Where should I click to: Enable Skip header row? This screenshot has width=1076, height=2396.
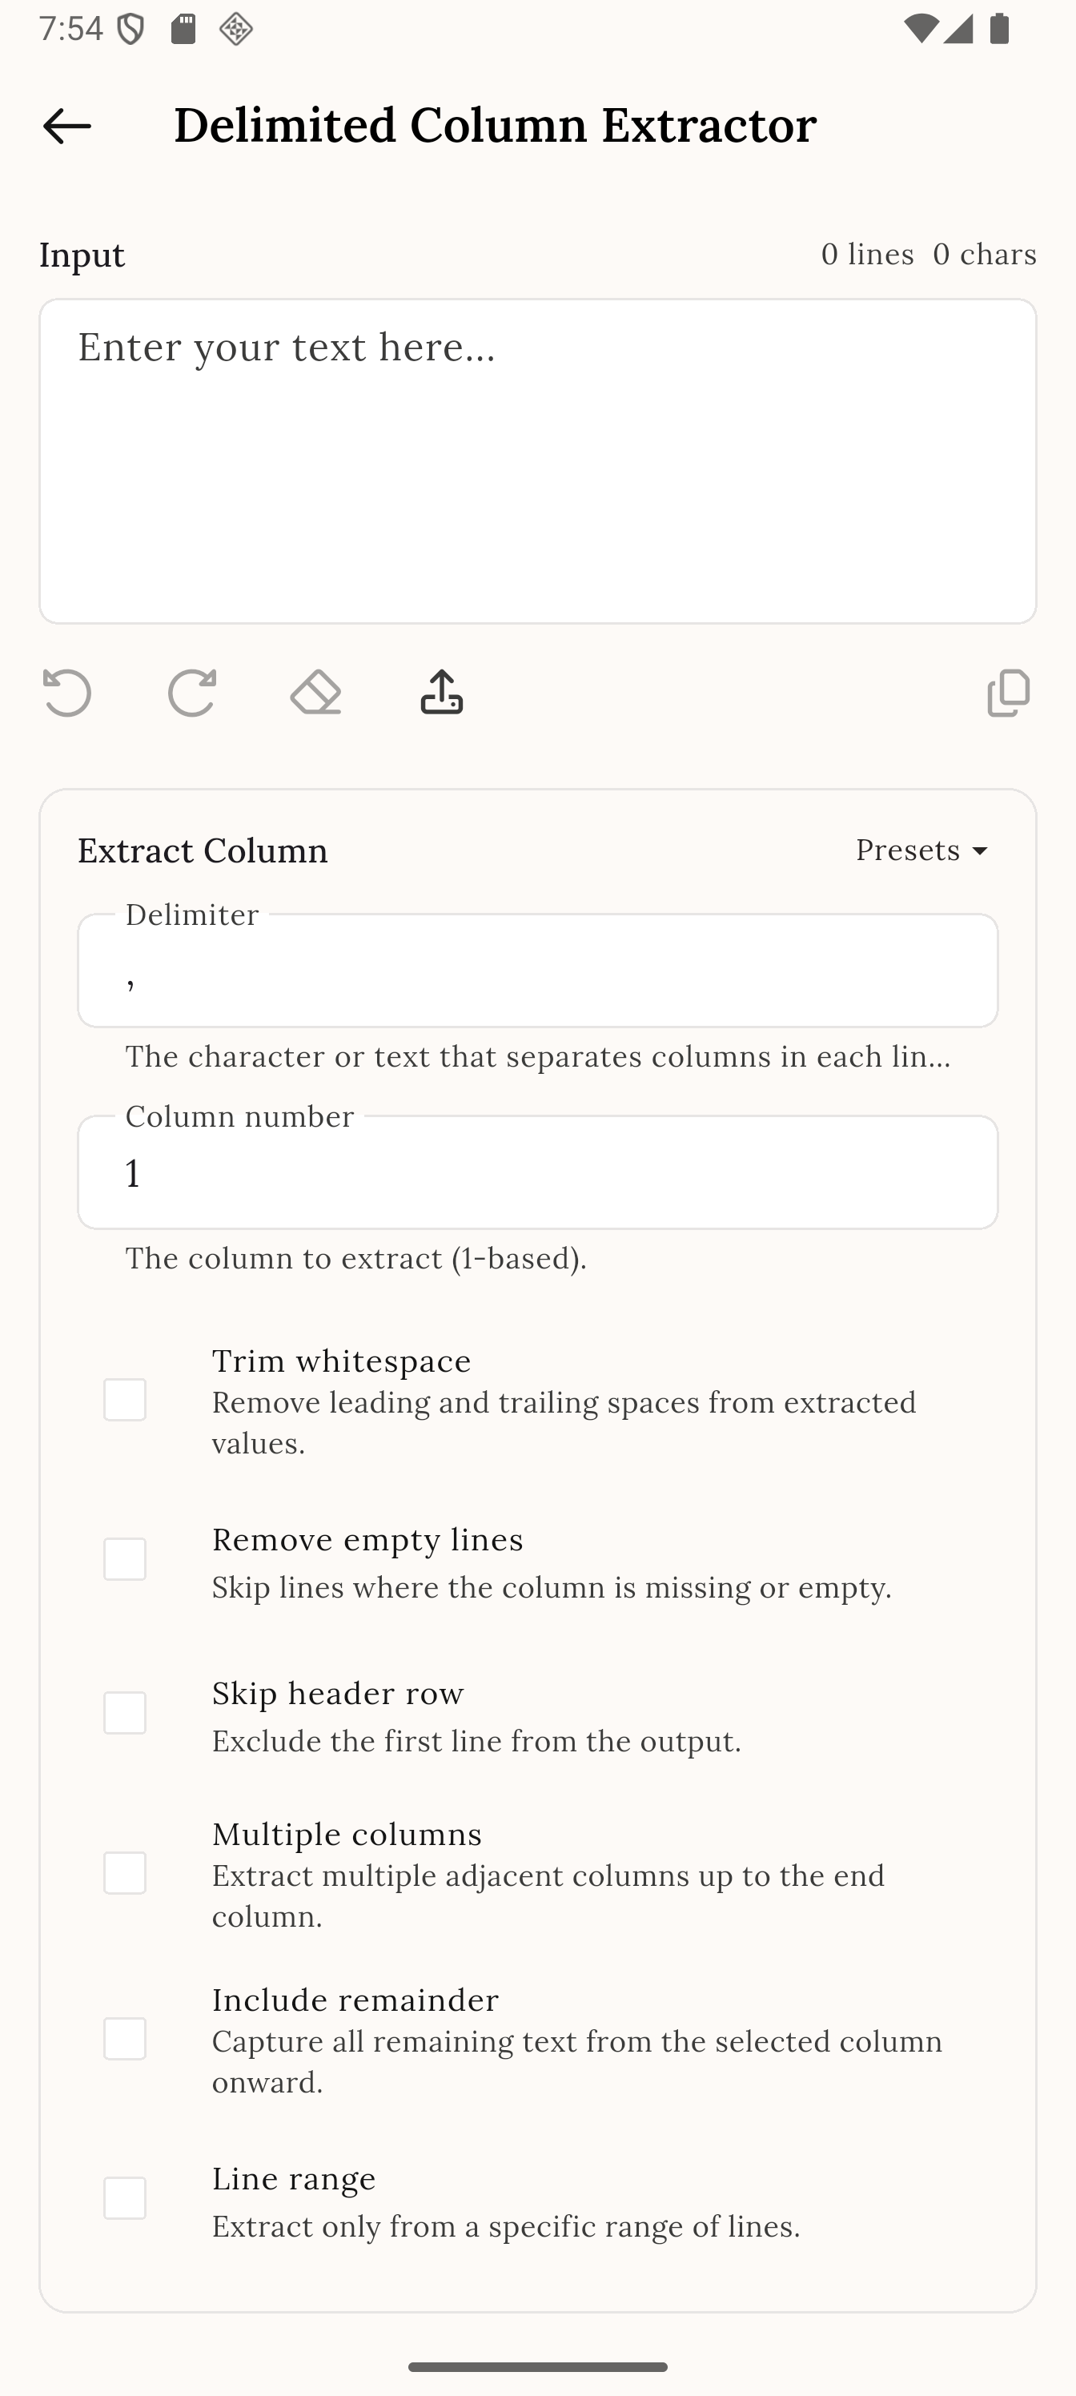(x=126, y=1715)
